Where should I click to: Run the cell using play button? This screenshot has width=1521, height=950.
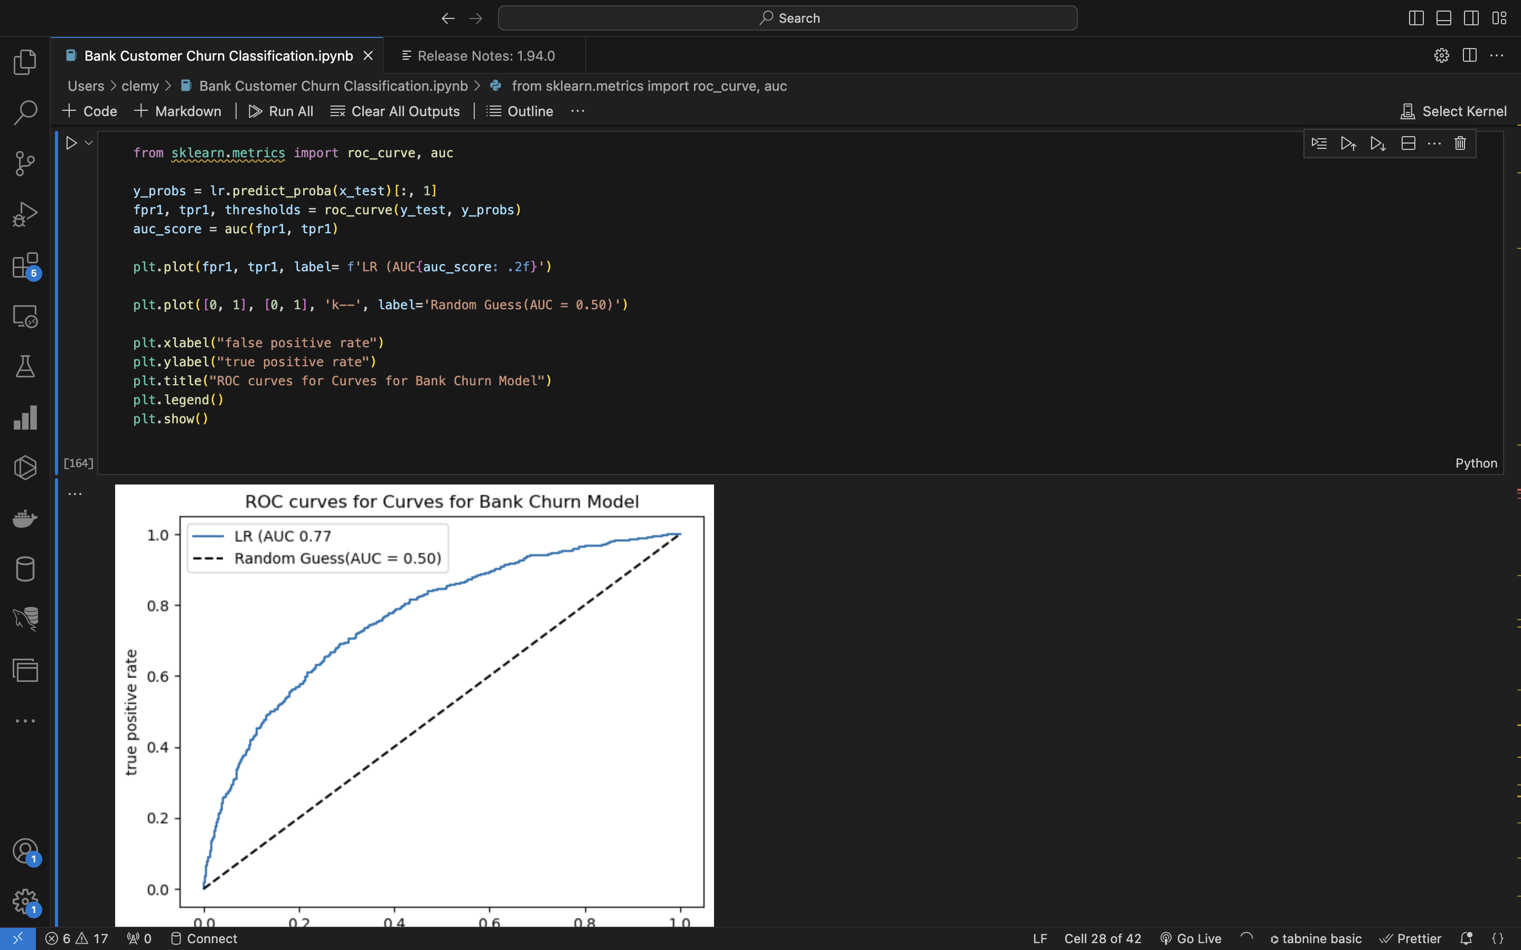[x=71, y=143]
